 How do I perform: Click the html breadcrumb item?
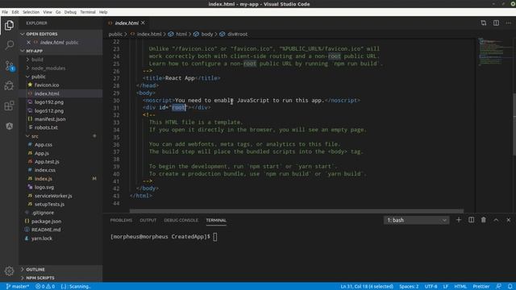tap(181, 34)
